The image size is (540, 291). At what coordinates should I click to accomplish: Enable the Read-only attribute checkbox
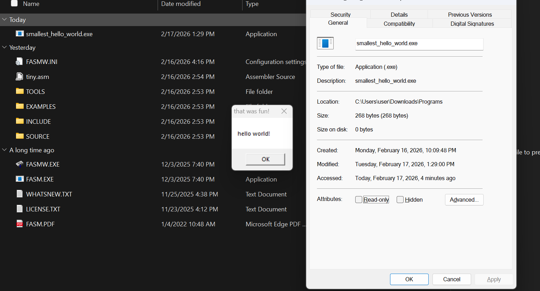point(359,200)
